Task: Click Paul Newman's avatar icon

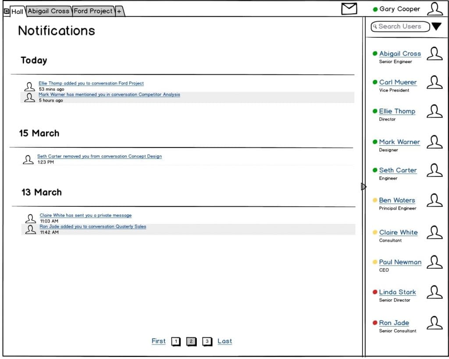Action: pyautogui.click(x=435, y=262)
